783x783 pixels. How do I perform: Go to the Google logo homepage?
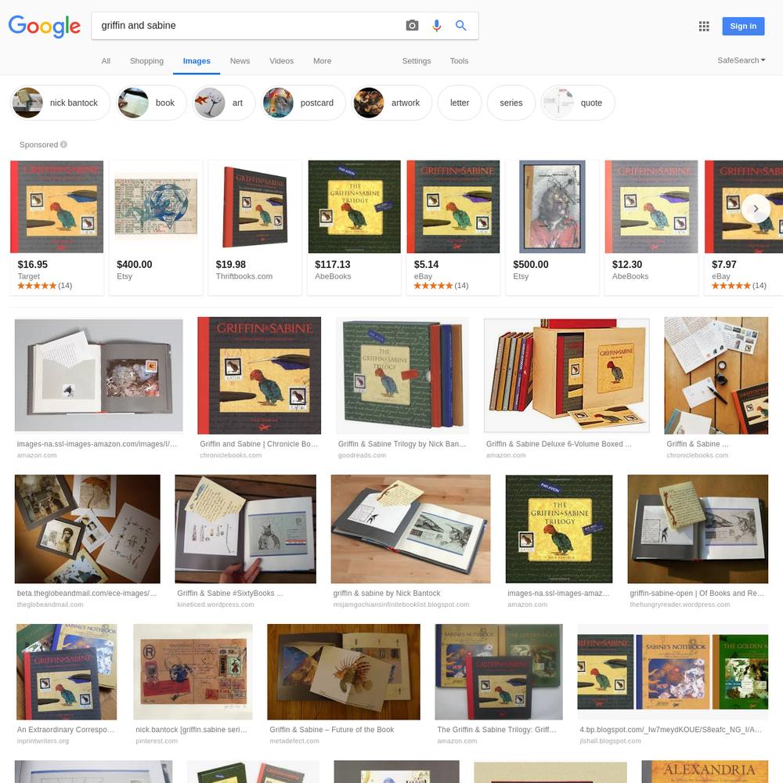45,26
